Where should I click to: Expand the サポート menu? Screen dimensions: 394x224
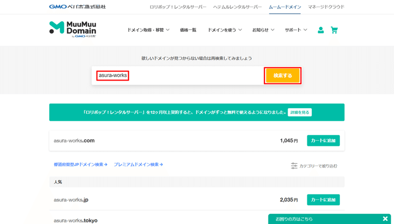coord(296,30)
